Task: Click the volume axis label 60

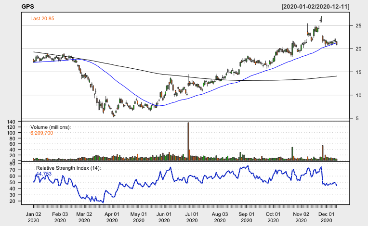Action: [x=13, y=144]
